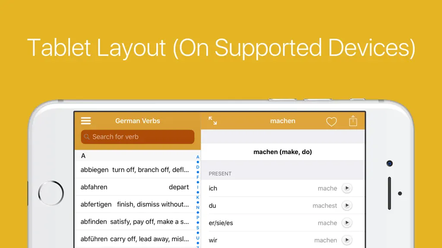Viewport: 442px width, 248px height.
Task: Open the abfertigen verb entry
Action: coord(135,204)
